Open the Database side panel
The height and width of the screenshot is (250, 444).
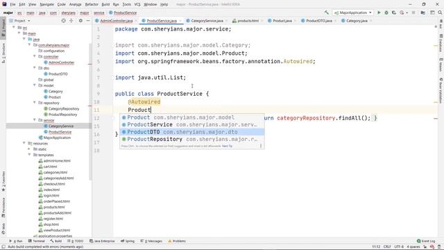441,43
